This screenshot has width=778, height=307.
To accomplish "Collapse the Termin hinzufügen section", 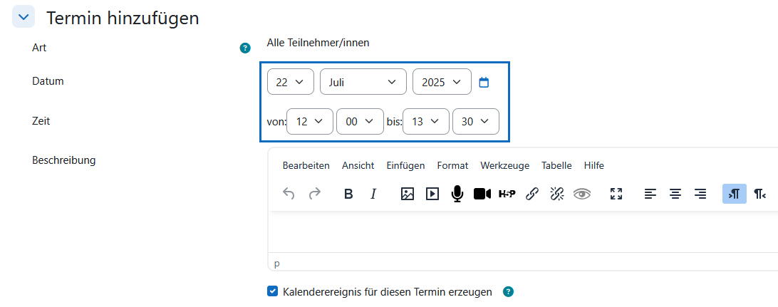I will (24, 16).
